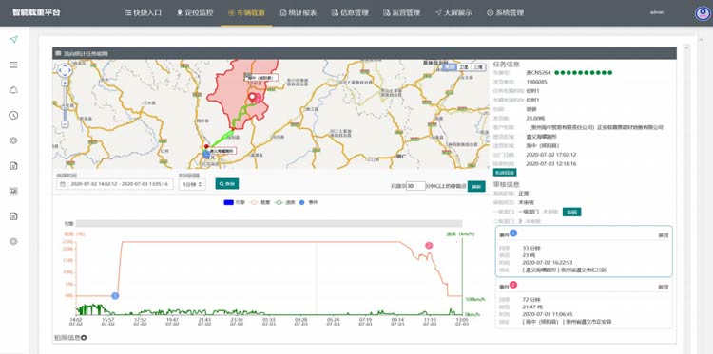Click the clock history icon in sidebar

(x=13, y=115)
